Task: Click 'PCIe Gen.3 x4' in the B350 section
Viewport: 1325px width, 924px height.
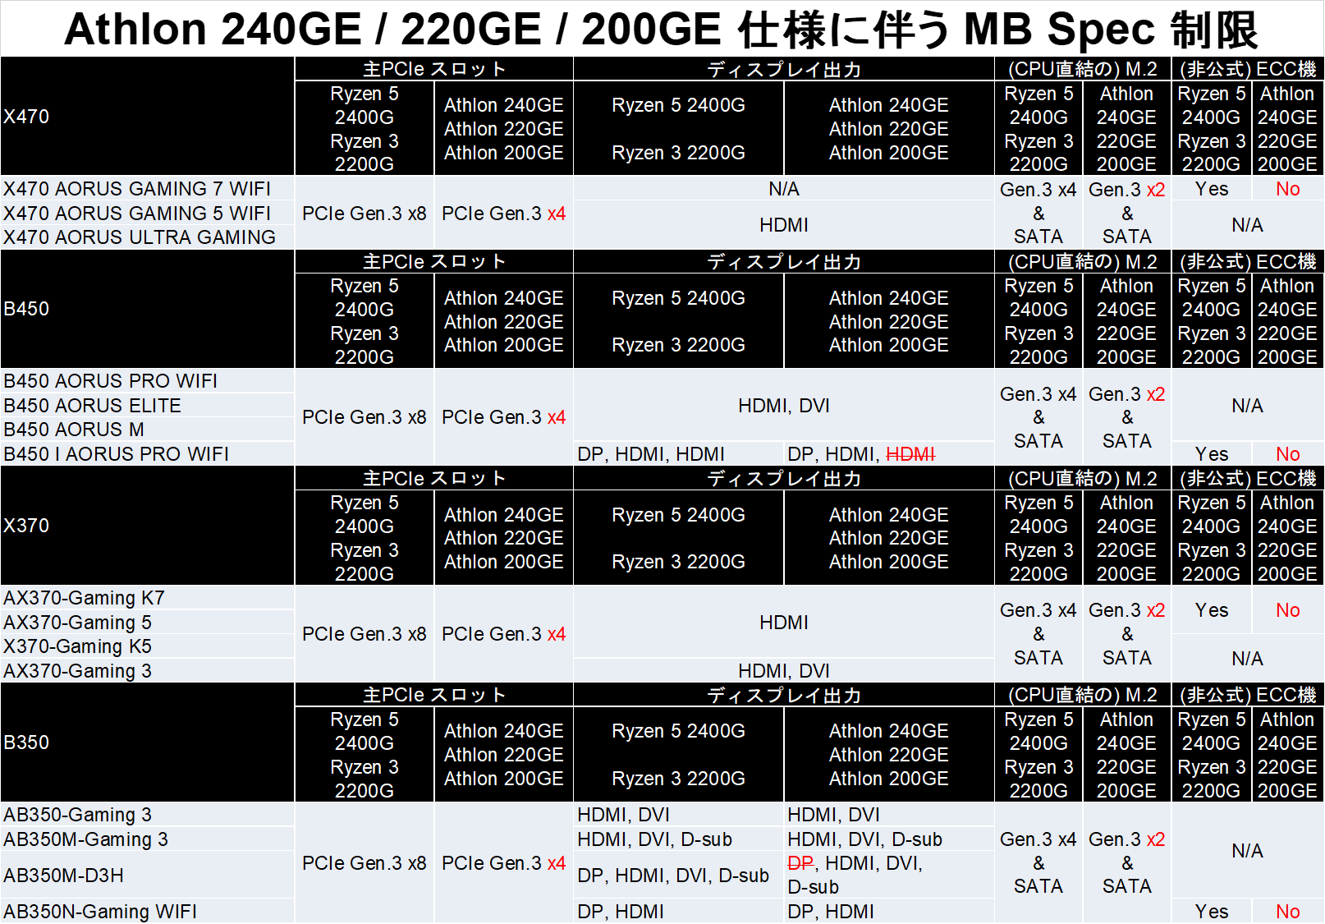Action: pos(504,863)
